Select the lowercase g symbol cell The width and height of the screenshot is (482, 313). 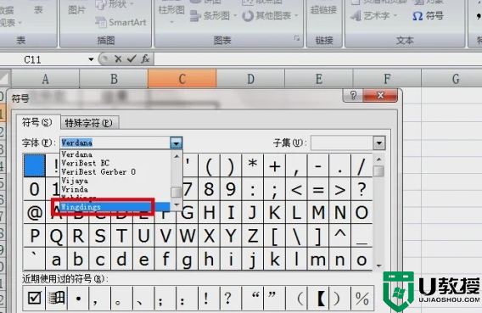(x=188, y=260)
